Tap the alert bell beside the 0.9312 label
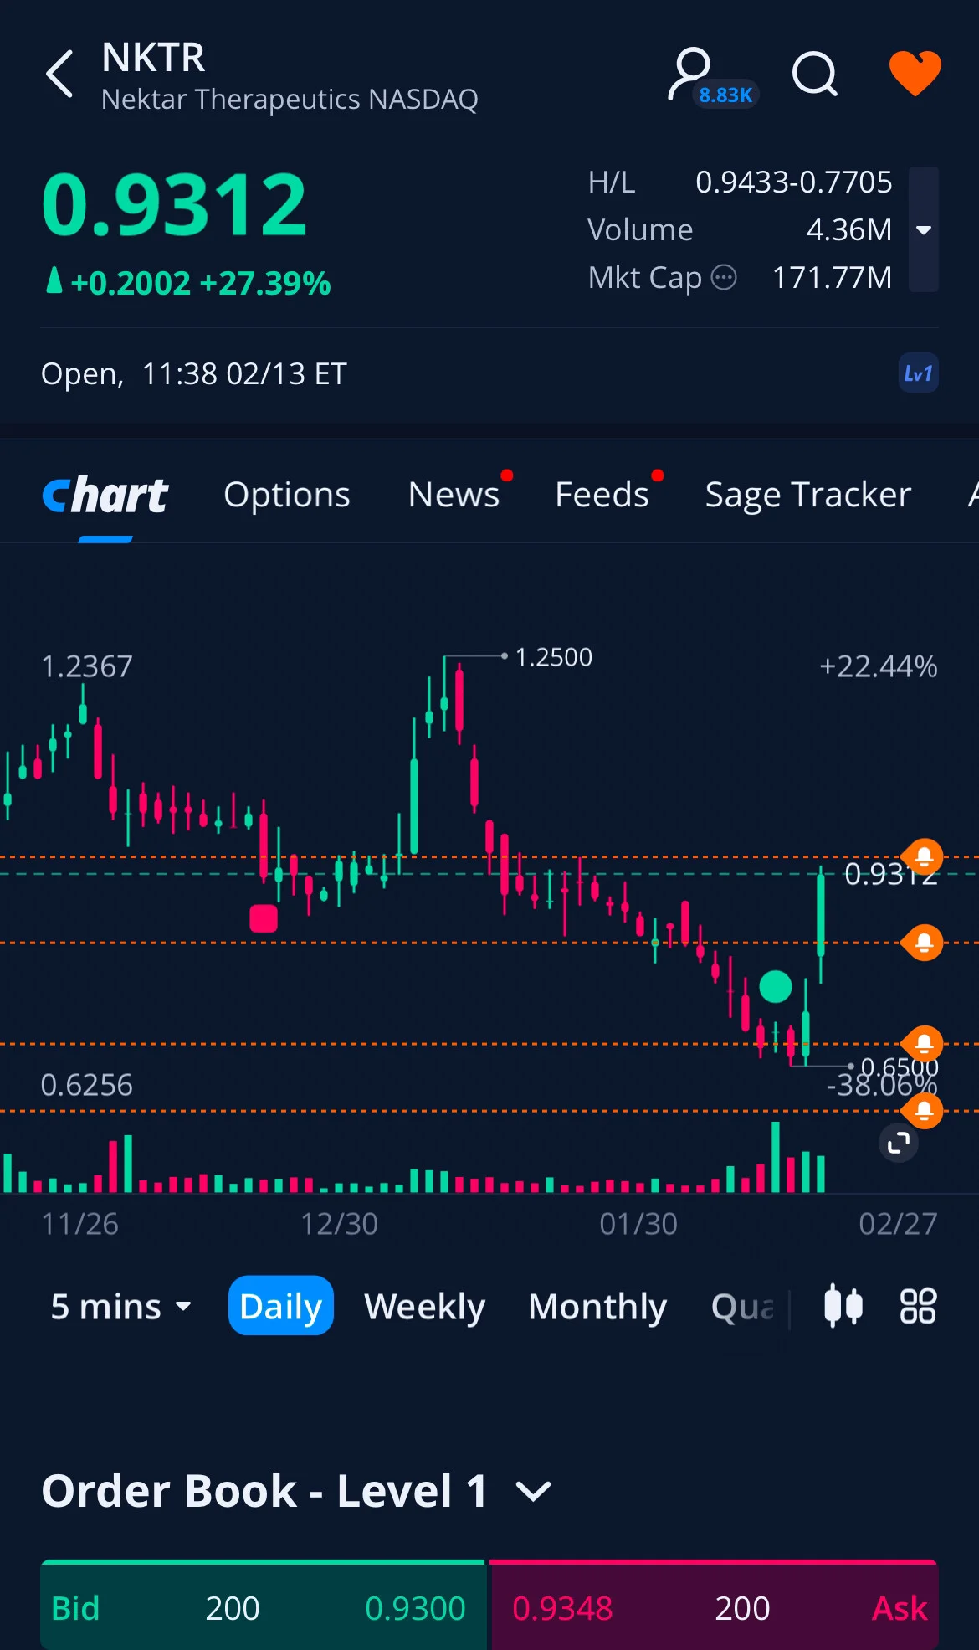 click(x=924, y=856)
